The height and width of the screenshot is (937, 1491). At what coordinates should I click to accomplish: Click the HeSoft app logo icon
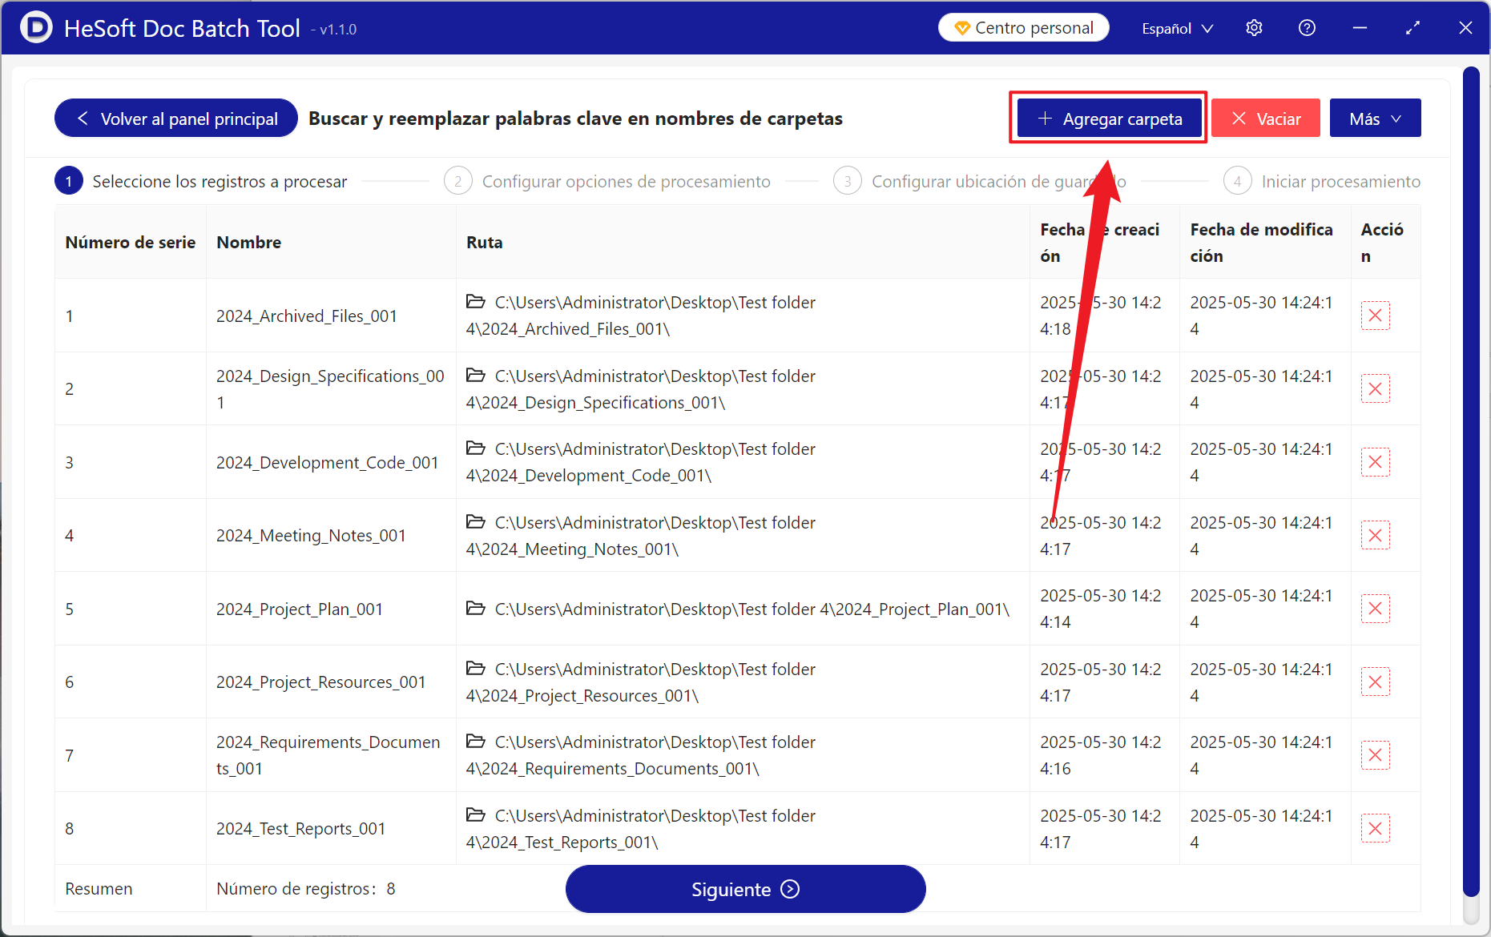pos(36,27)
